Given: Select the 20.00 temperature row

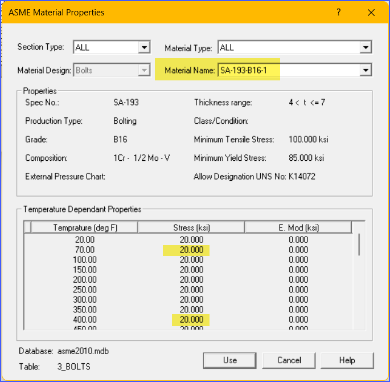Looking at the screenshot, I should point(188,239).
